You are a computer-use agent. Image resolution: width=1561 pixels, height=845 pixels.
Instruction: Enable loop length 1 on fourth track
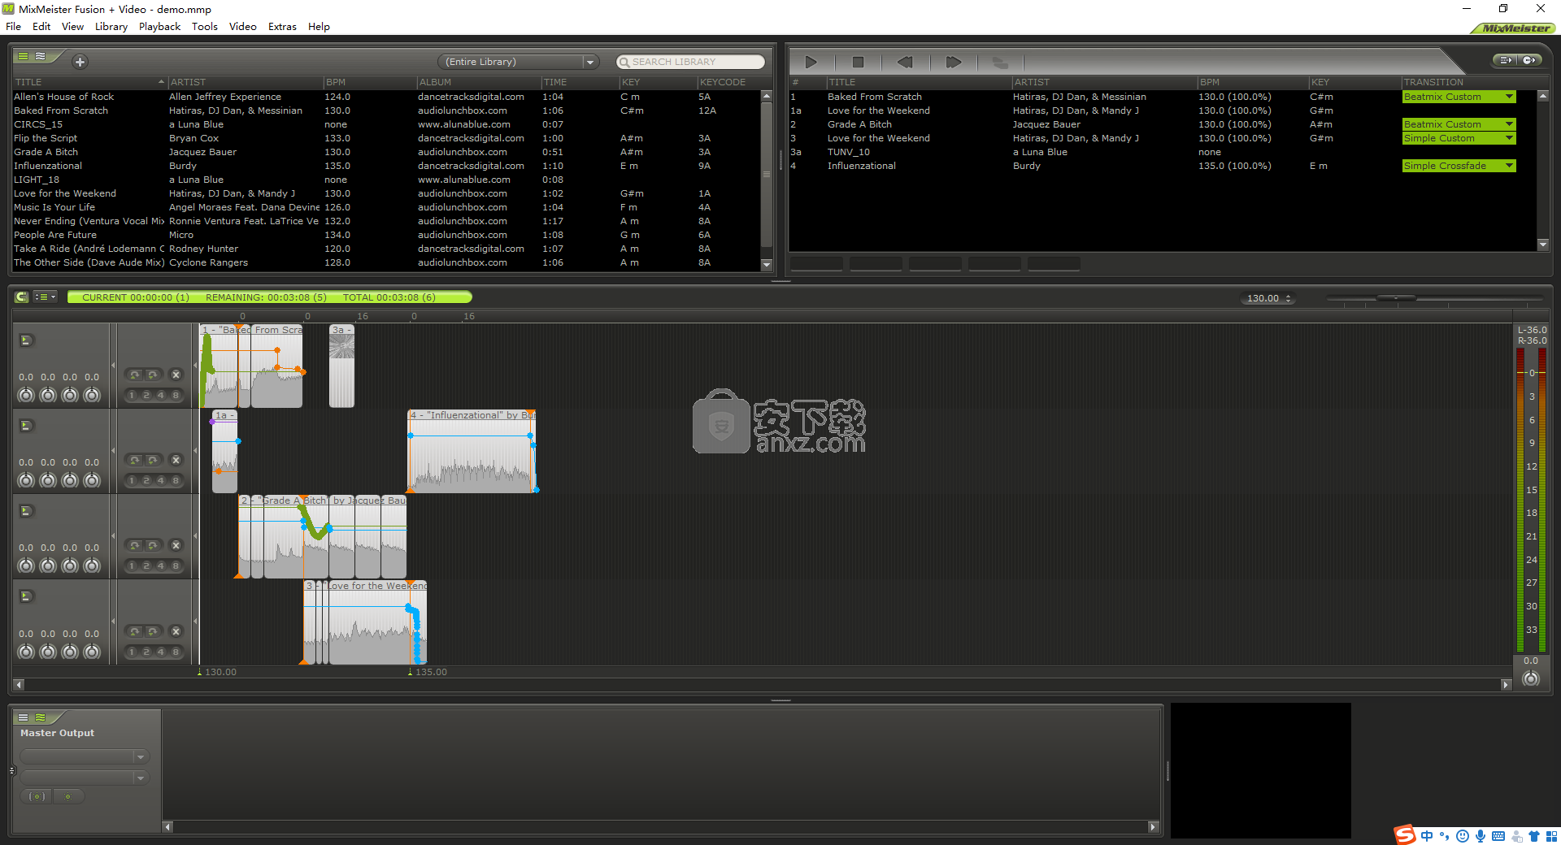[132, 652]
